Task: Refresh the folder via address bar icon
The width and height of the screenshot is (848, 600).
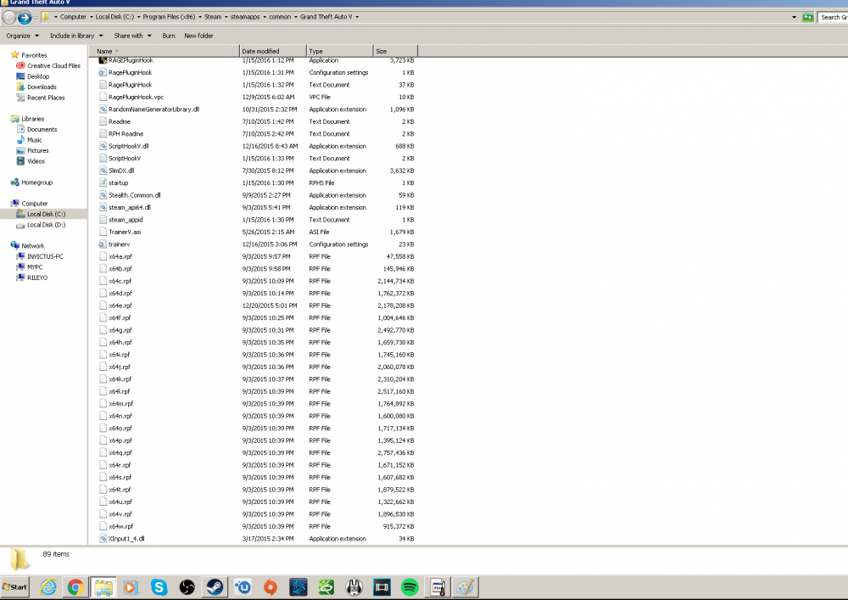Action: click(807, 17)
